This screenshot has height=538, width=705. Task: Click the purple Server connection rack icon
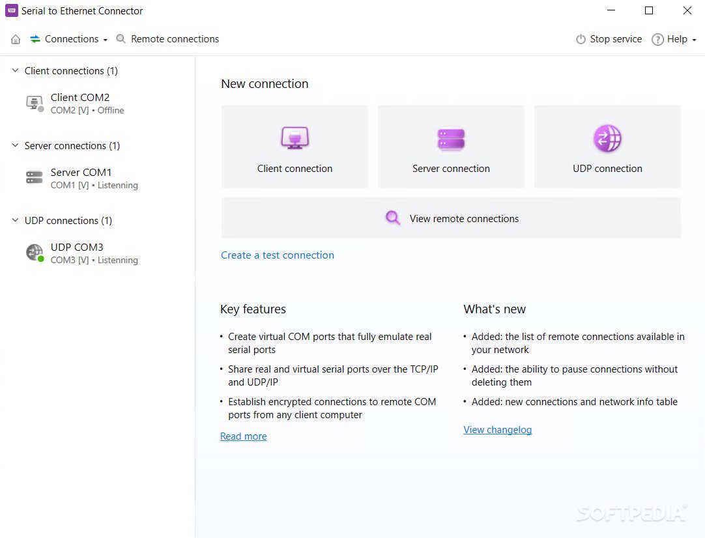(x=451, y=139)
